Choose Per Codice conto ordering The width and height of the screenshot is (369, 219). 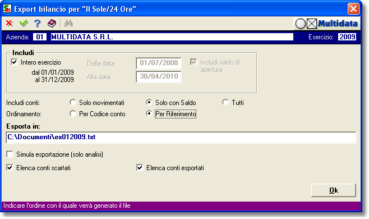pyautogui.click(x=73, y=113)
